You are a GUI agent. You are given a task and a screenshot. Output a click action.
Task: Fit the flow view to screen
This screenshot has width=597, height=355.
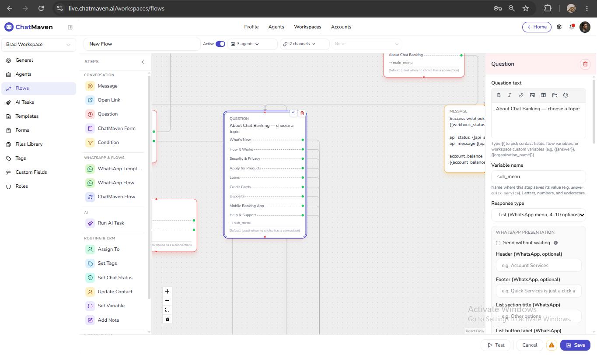(167, 310)
